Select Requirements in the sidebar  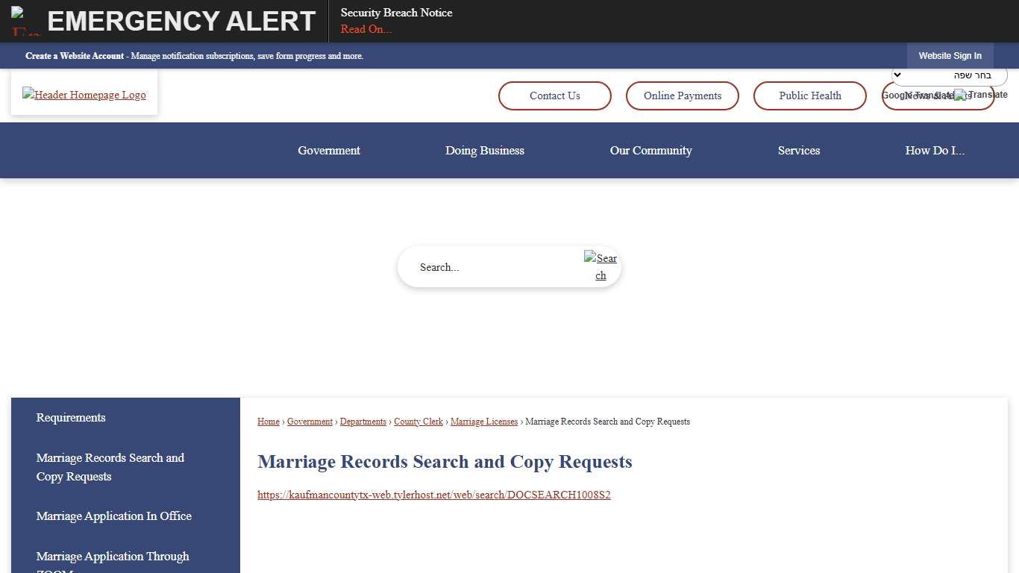[x=70, y=418]
